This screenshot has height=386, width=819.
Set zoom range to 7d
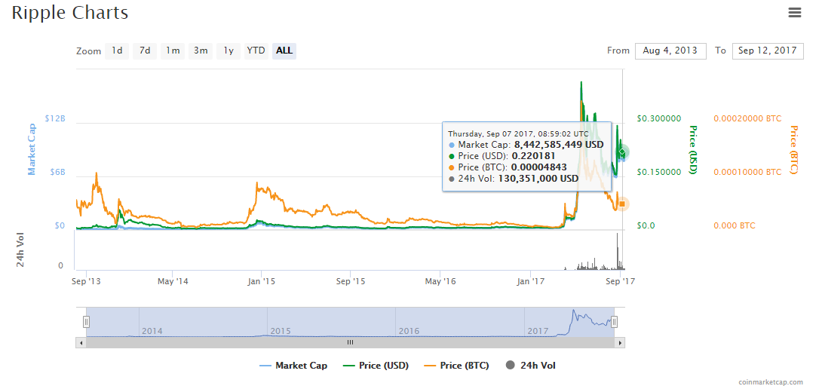point(145,51)
